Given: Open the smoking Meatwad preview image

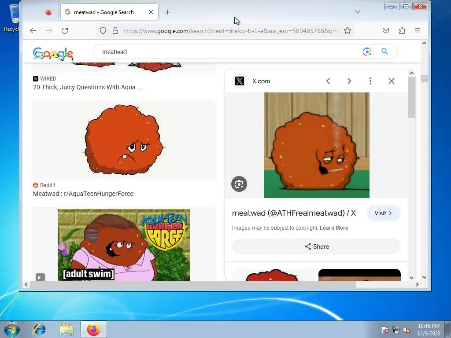Looking at the screenshot, I should click(x=316, y=145).
